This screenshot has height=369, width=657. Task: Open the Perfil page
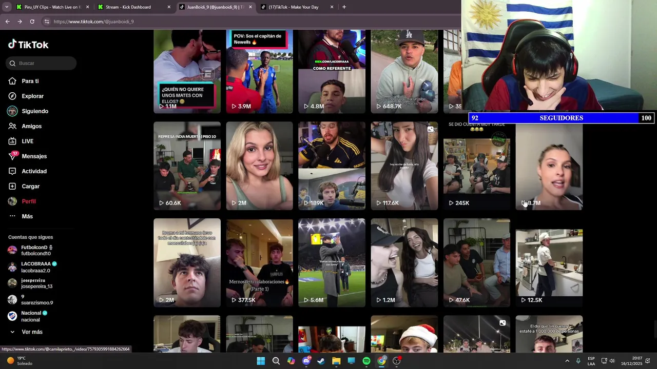click(28, 201)
